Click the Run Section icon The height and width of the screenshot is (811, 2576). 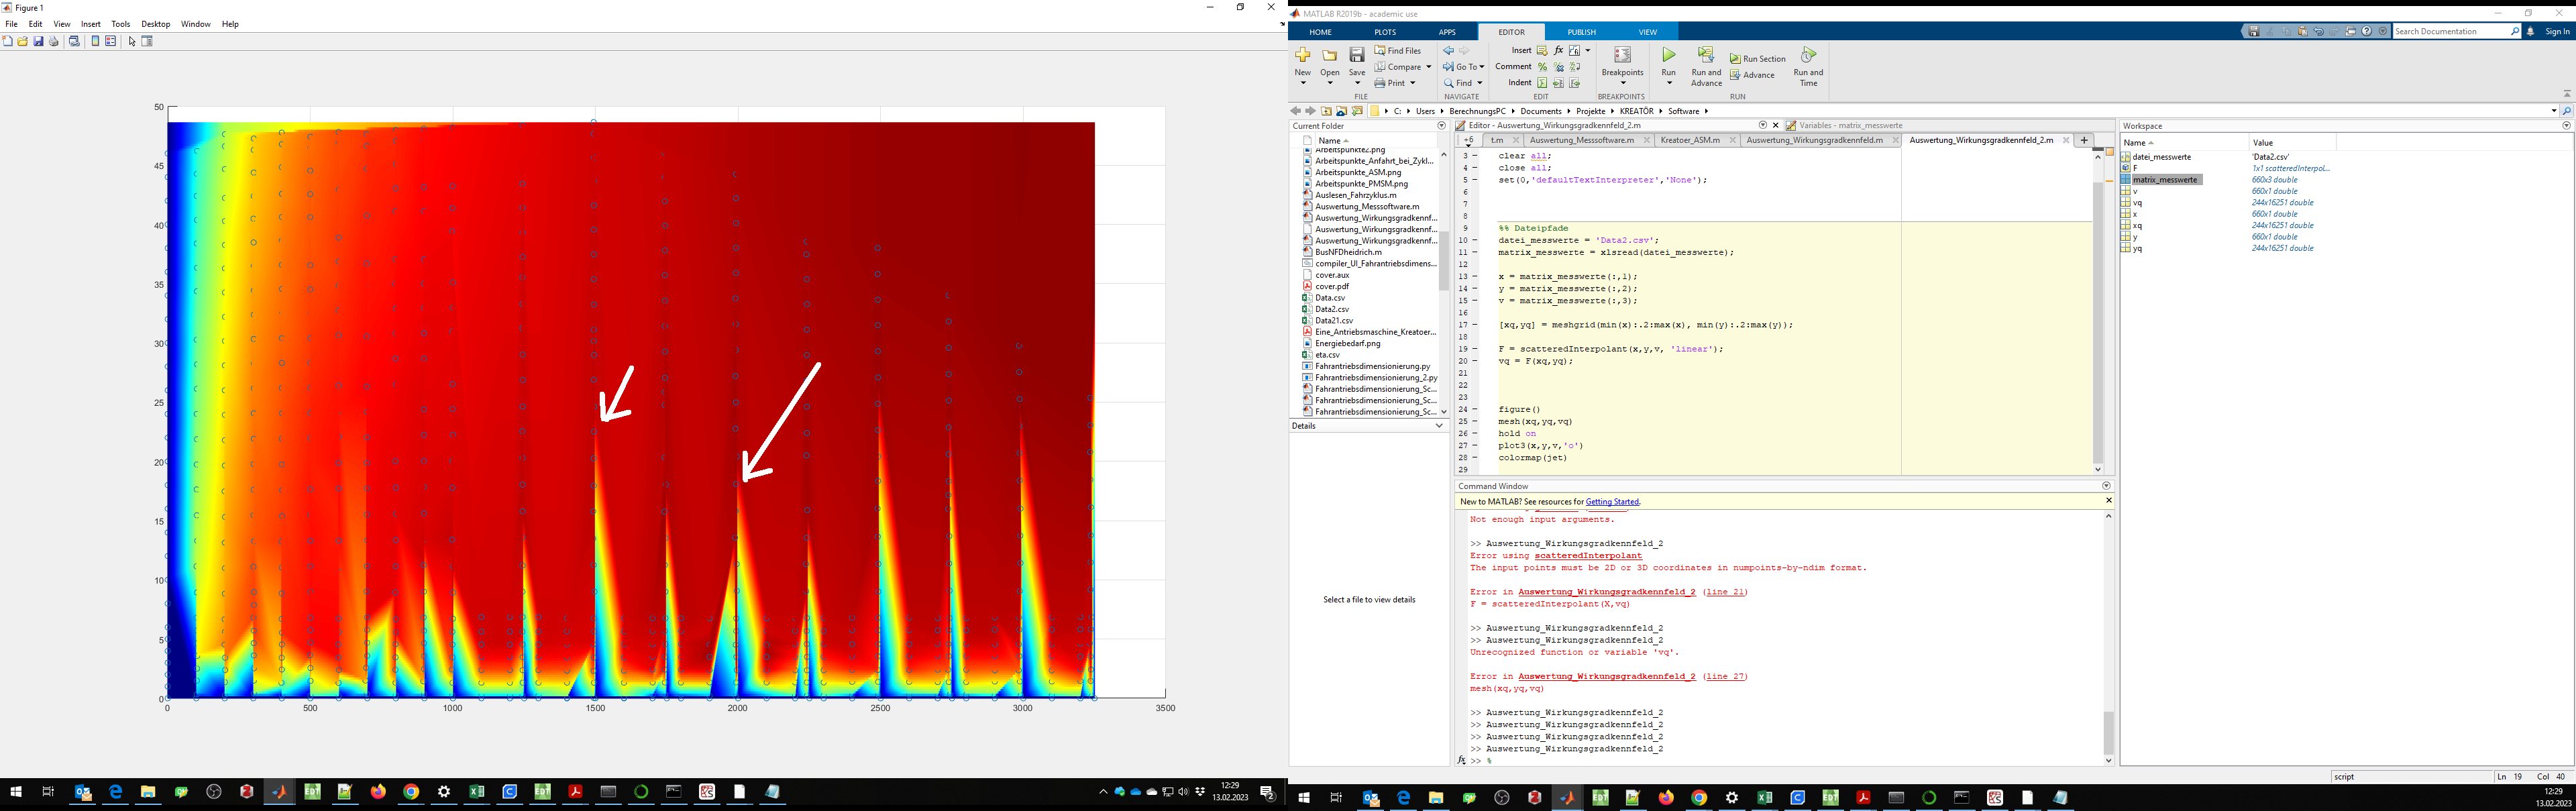[1736, 59]
